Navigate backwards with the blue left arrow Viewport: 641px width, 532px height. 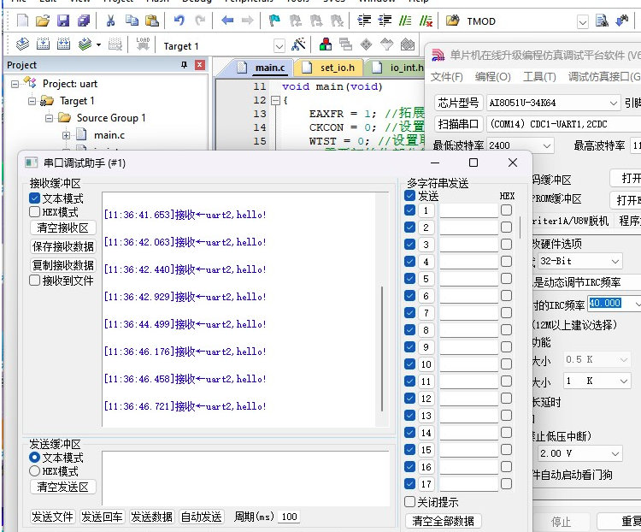(227, 21)
